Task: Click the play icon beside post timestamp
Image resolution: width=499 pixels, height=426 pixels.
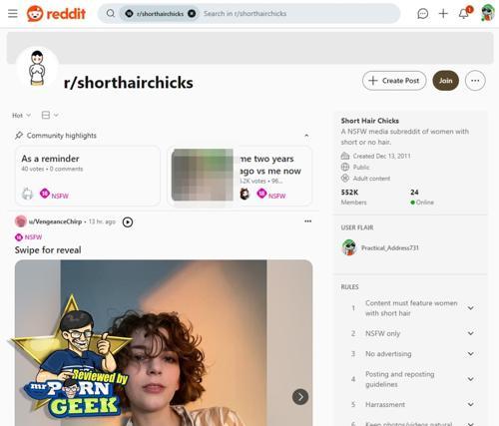Action: coord(128,221)
